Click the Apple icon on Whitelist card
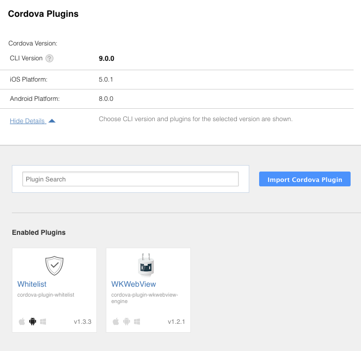Image resolution: width=361 pixels, height=351 pixels. click(22, 321)
